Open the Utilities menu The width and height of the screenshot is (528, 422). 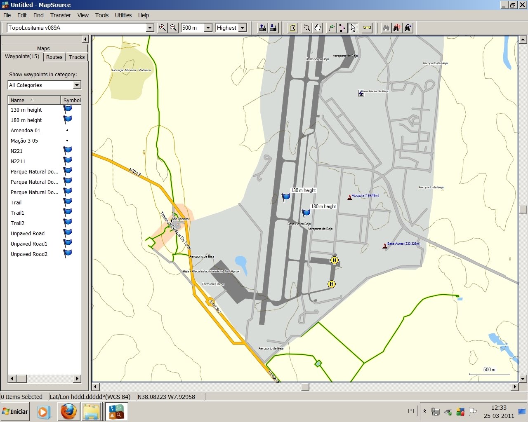[123, 15]
